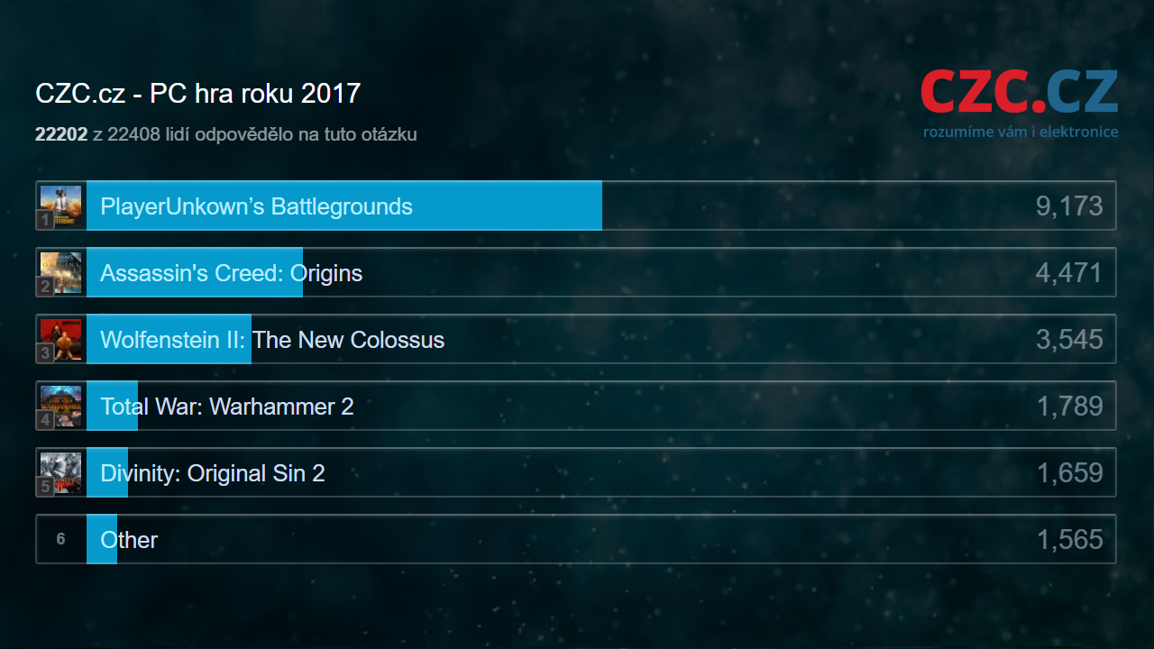Screen dimensions: 1154x649
Task: Click the PlayerUnknown's Battlegrounds cover thumbnail
Action: pos(61,206)
